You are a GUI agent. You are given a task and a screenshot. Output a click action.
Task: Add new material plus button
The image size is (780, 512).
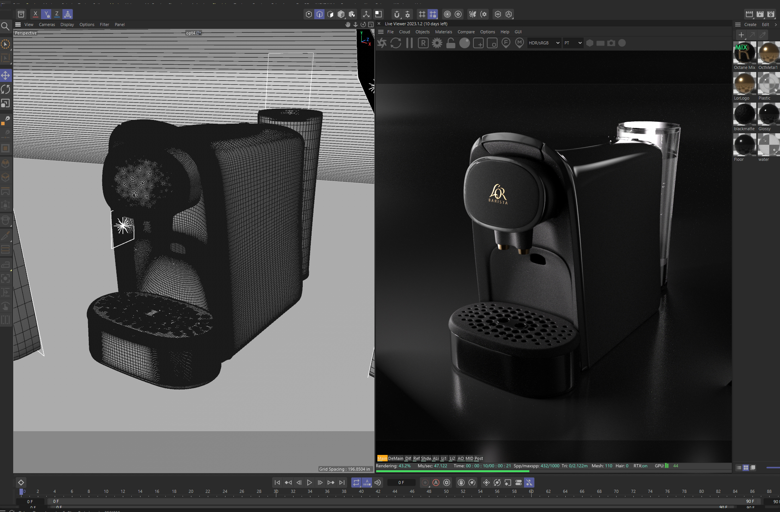[741, 35]
